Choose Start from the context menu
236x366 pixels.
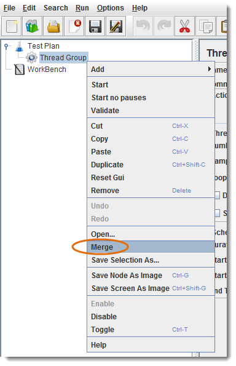(x=151, y=84)
